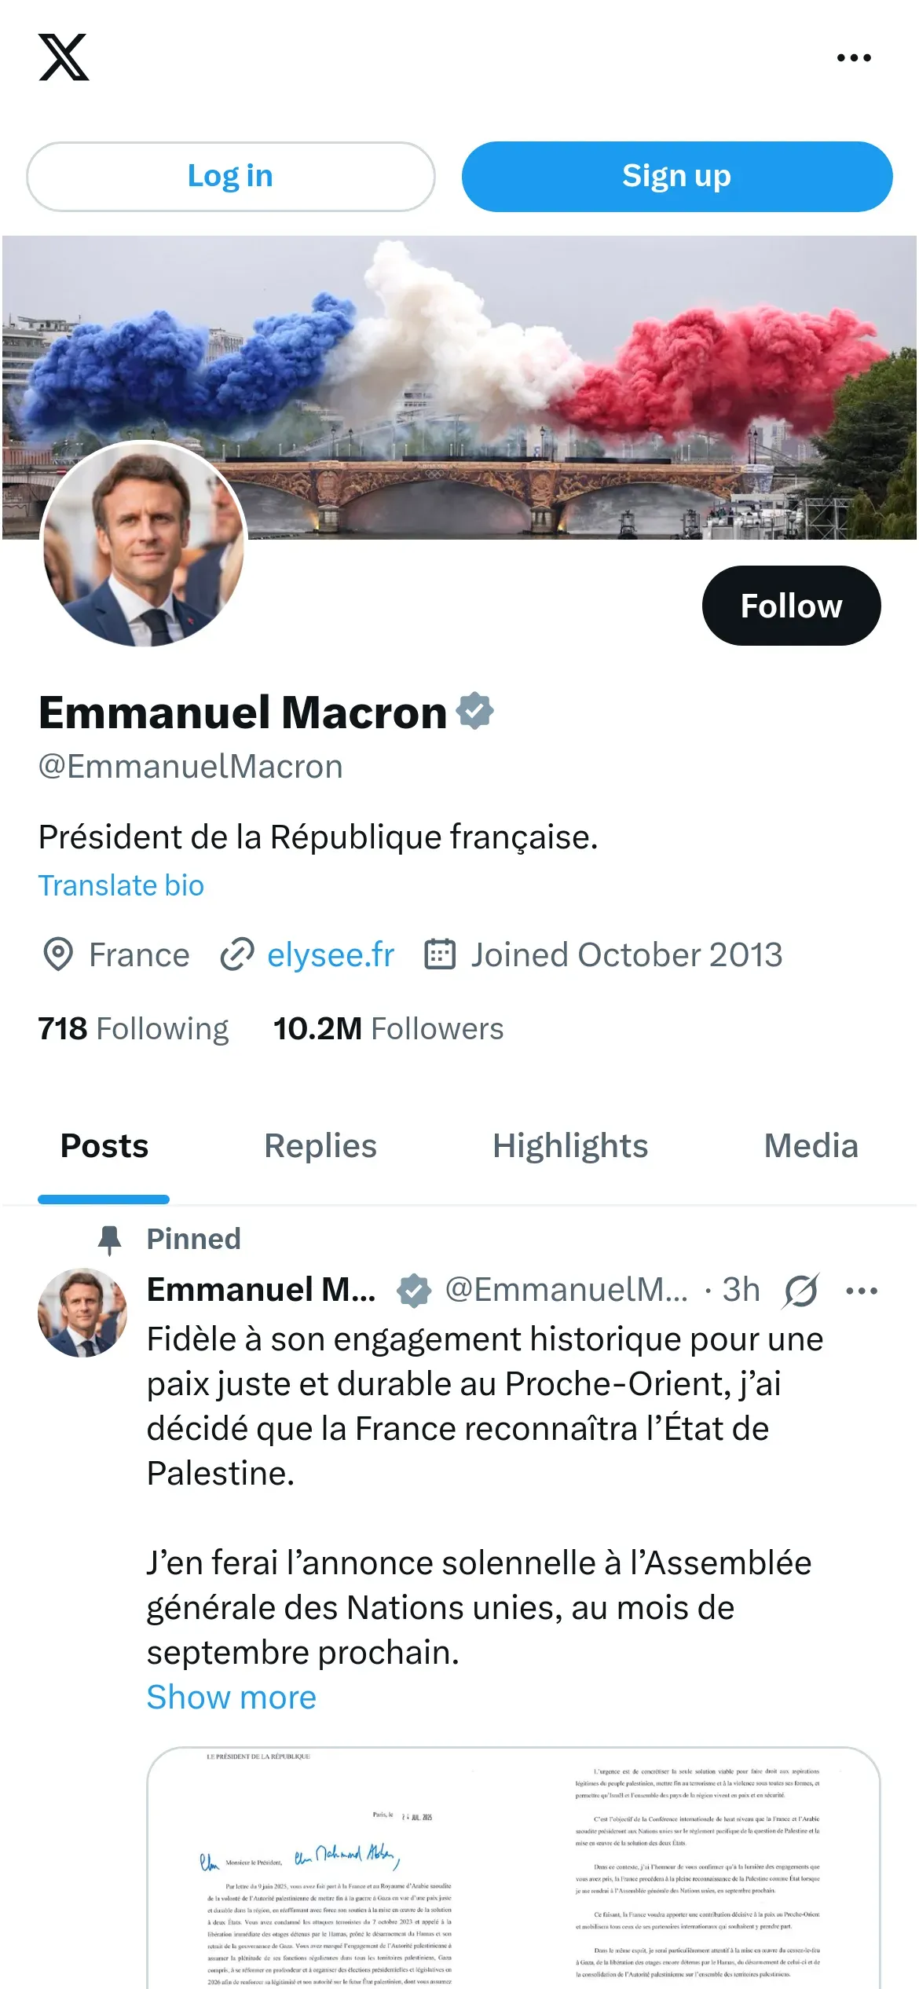
Task: Click the Translate bio link
Action: point(121,885)
